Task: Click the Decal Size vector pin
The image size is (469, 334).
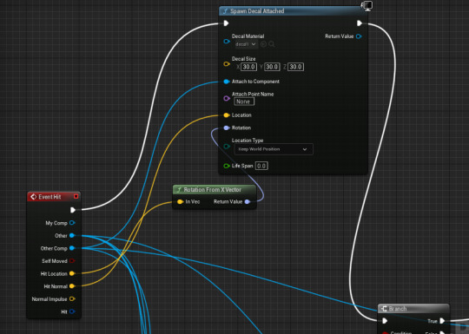Action: pyautogui.click(x=227, y=64)
